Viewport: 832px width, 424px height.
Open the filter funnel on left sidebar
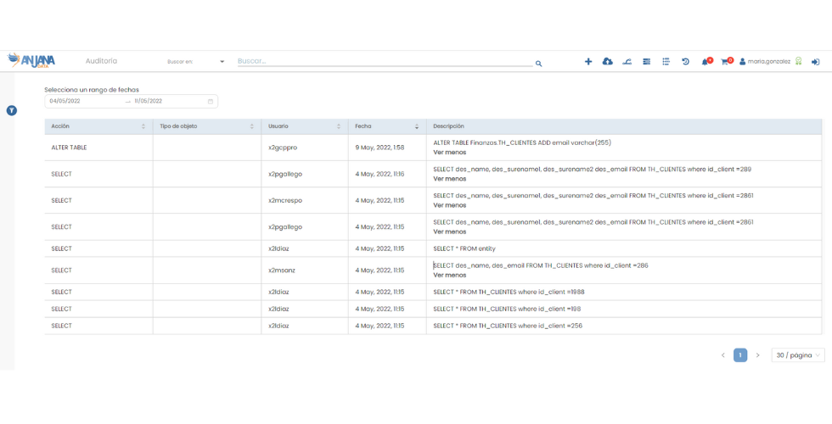[12, 110]
